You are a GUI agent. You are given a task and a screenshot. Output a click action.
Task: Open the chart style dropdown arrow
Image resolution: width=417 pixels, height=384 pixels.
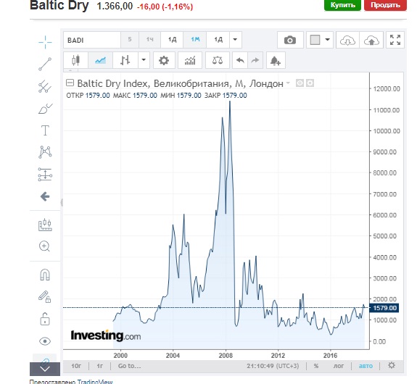pos(144,60)
